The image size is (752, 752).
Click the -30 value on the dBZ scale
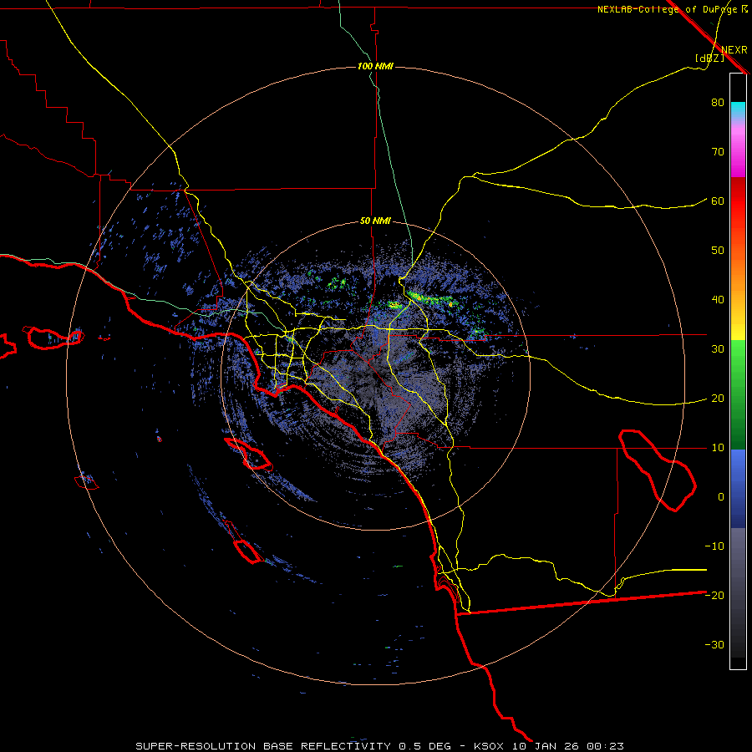pos(714,645)
